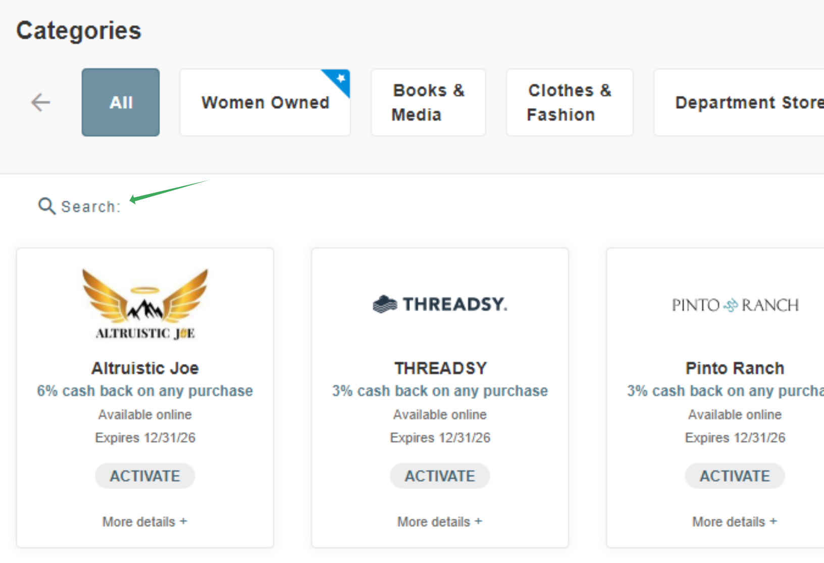Activate the THREADSY offer
Screen dimensions: 824x563
point(440,476)
